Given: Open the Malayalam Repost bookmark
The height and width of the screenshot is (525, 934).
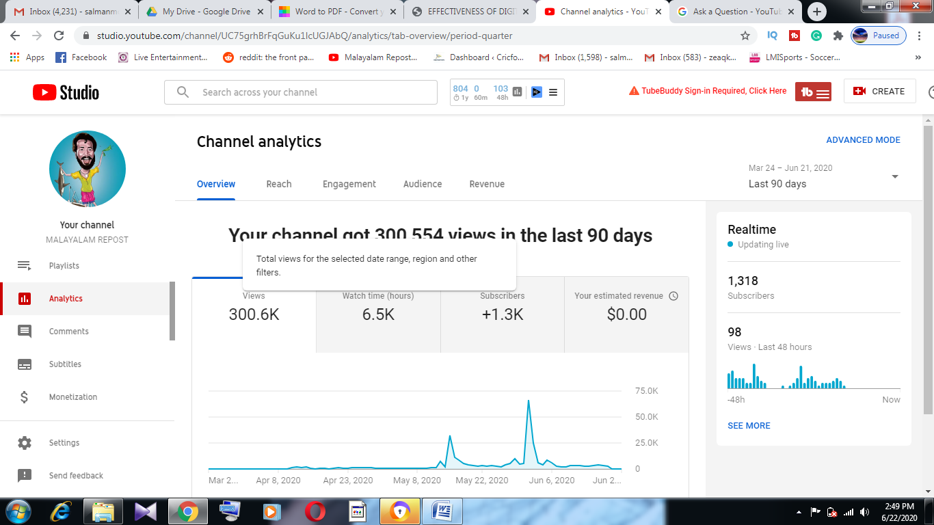Looking at the screenshot, I should [373, 57].
